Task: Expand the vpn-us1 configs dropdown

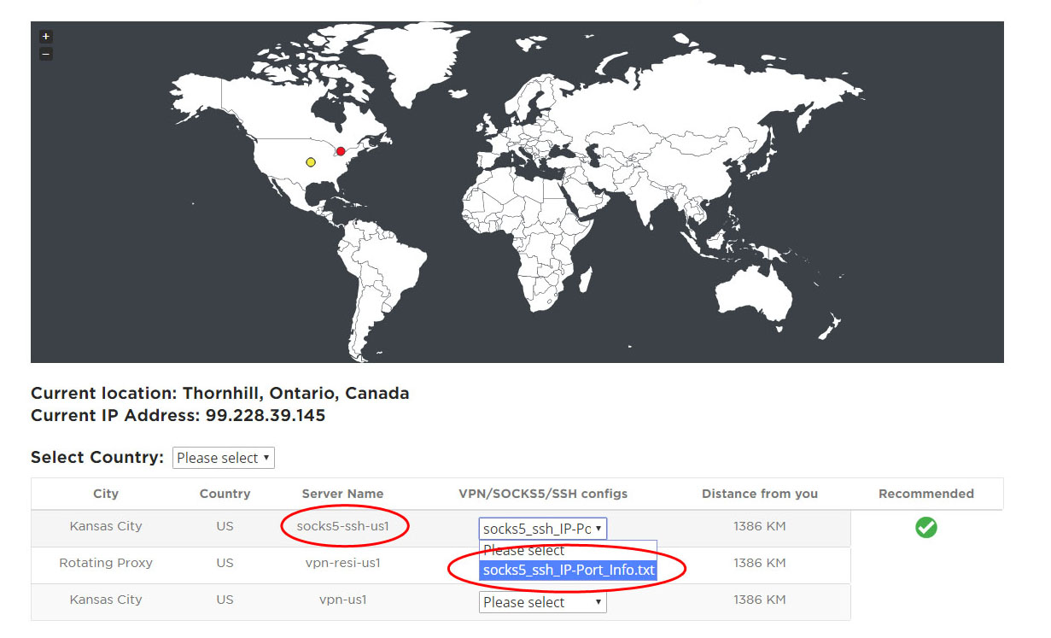Action: click(542, 602)
